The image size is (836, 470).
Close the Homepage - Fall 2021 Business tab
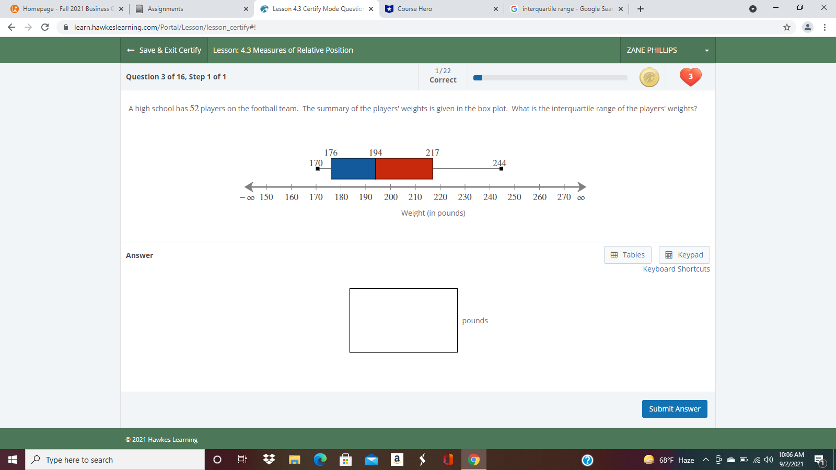[x=121, y=9]
